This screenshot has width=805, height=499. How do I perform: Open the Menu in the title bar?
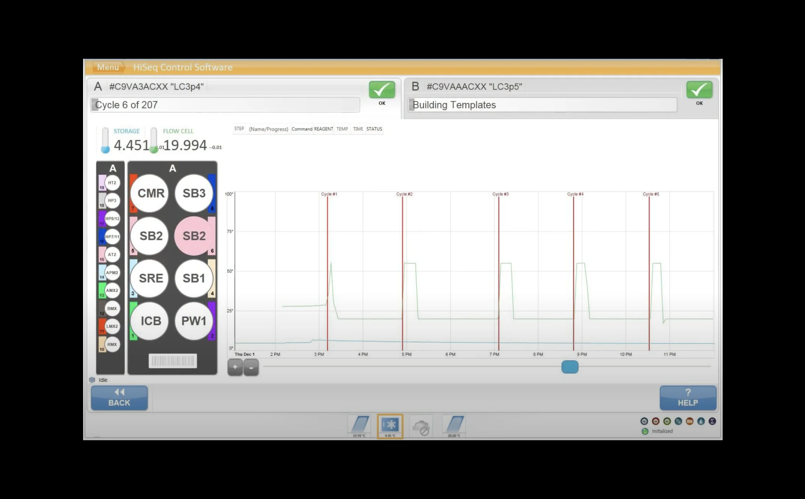[108, 67]
